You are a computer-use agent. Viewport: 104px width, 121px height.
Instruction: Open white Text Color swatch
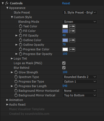tap(65, 26)
